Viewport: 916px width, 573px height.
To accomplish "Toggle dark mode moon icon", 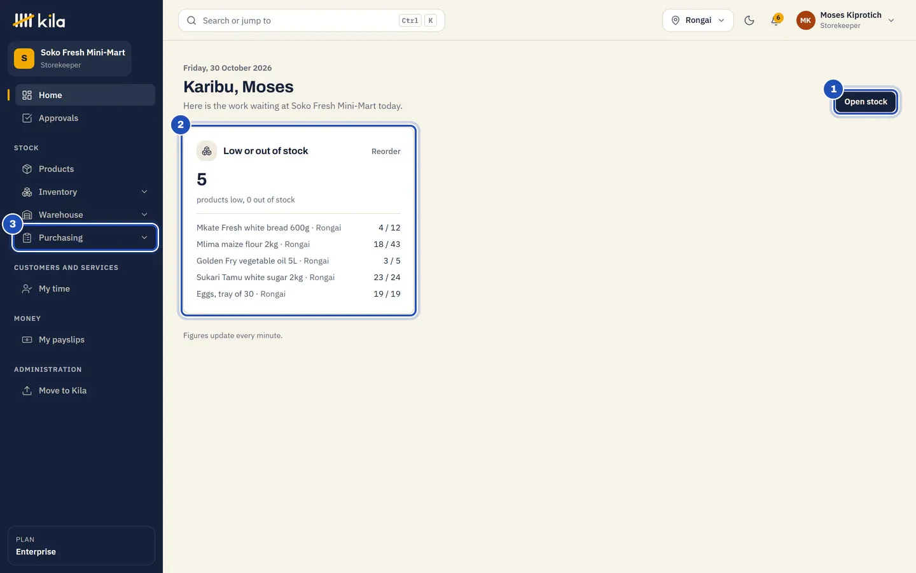I will tap(749, 20).
